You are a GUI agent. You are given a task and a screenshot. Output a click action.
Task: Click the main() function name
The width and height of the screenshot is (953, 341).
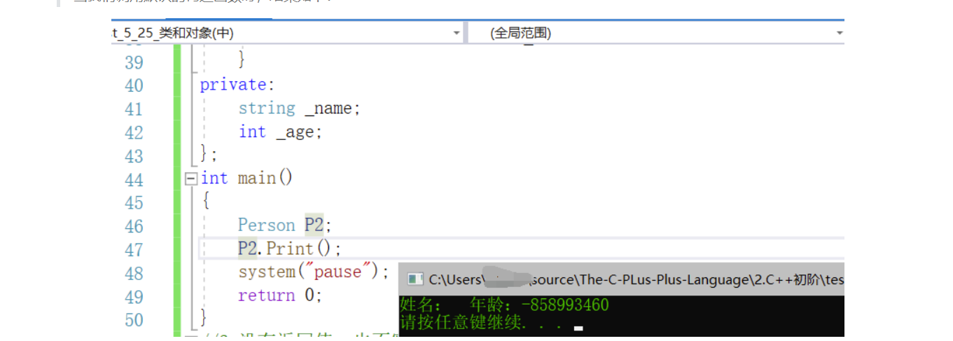pos(265,178)
